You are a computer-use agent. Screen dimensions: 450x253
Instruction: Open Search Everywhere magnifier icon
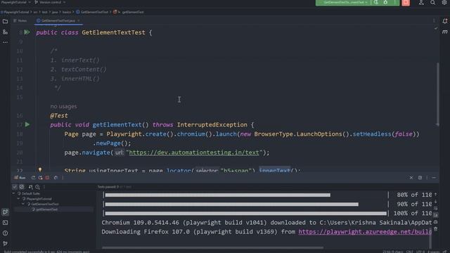(432, 3)
